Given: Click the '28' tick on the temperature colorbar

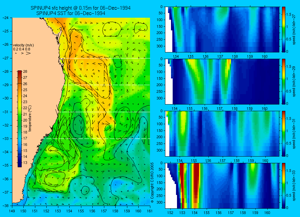Looking at the screenshot, I should click(x=25, y=72).
